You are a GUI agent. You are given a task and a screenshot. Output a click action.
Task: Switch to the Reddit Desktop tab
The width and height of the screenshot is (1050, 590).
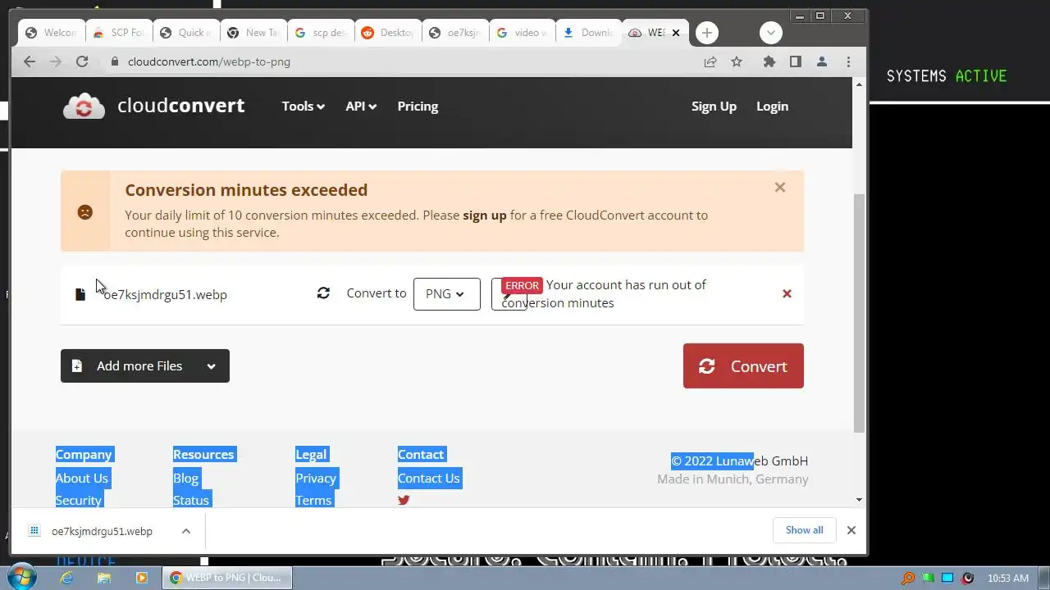click(388, 33)
